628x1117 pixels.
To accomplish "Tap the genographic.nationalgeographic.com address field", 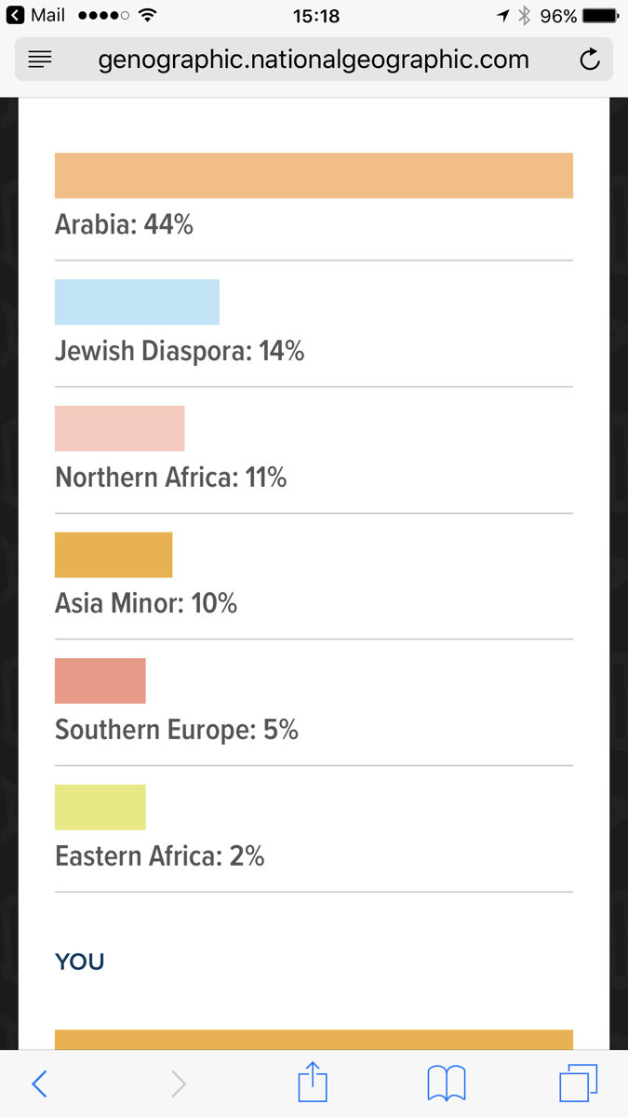I will pos(314,61).
